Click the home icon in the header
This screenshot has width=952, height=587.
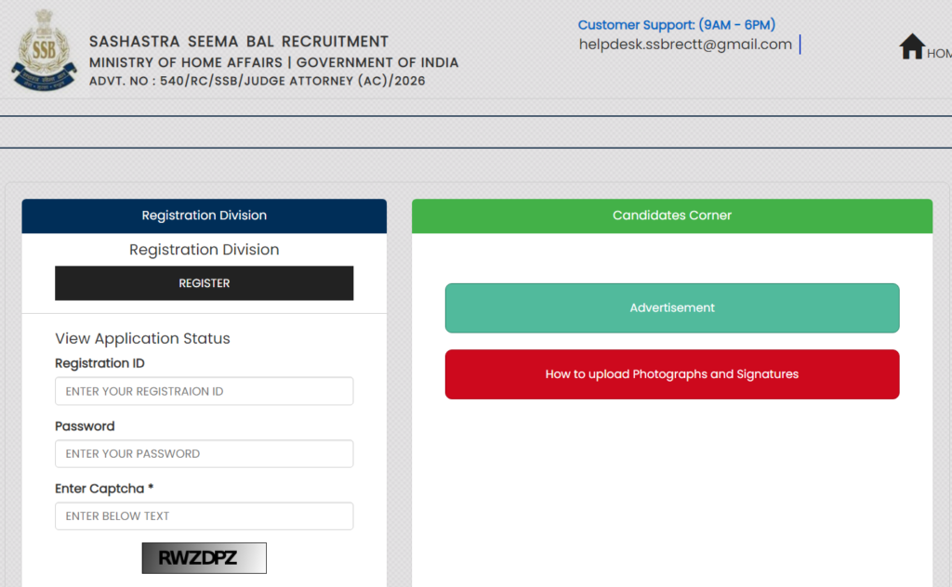point(912,46)
